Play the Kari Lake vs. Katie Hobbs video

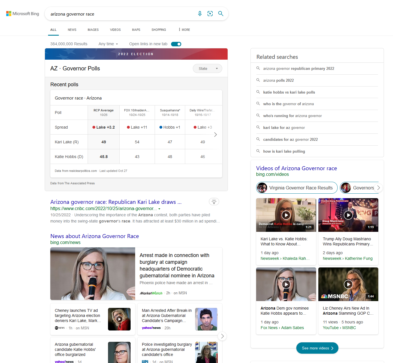[286, 215]
